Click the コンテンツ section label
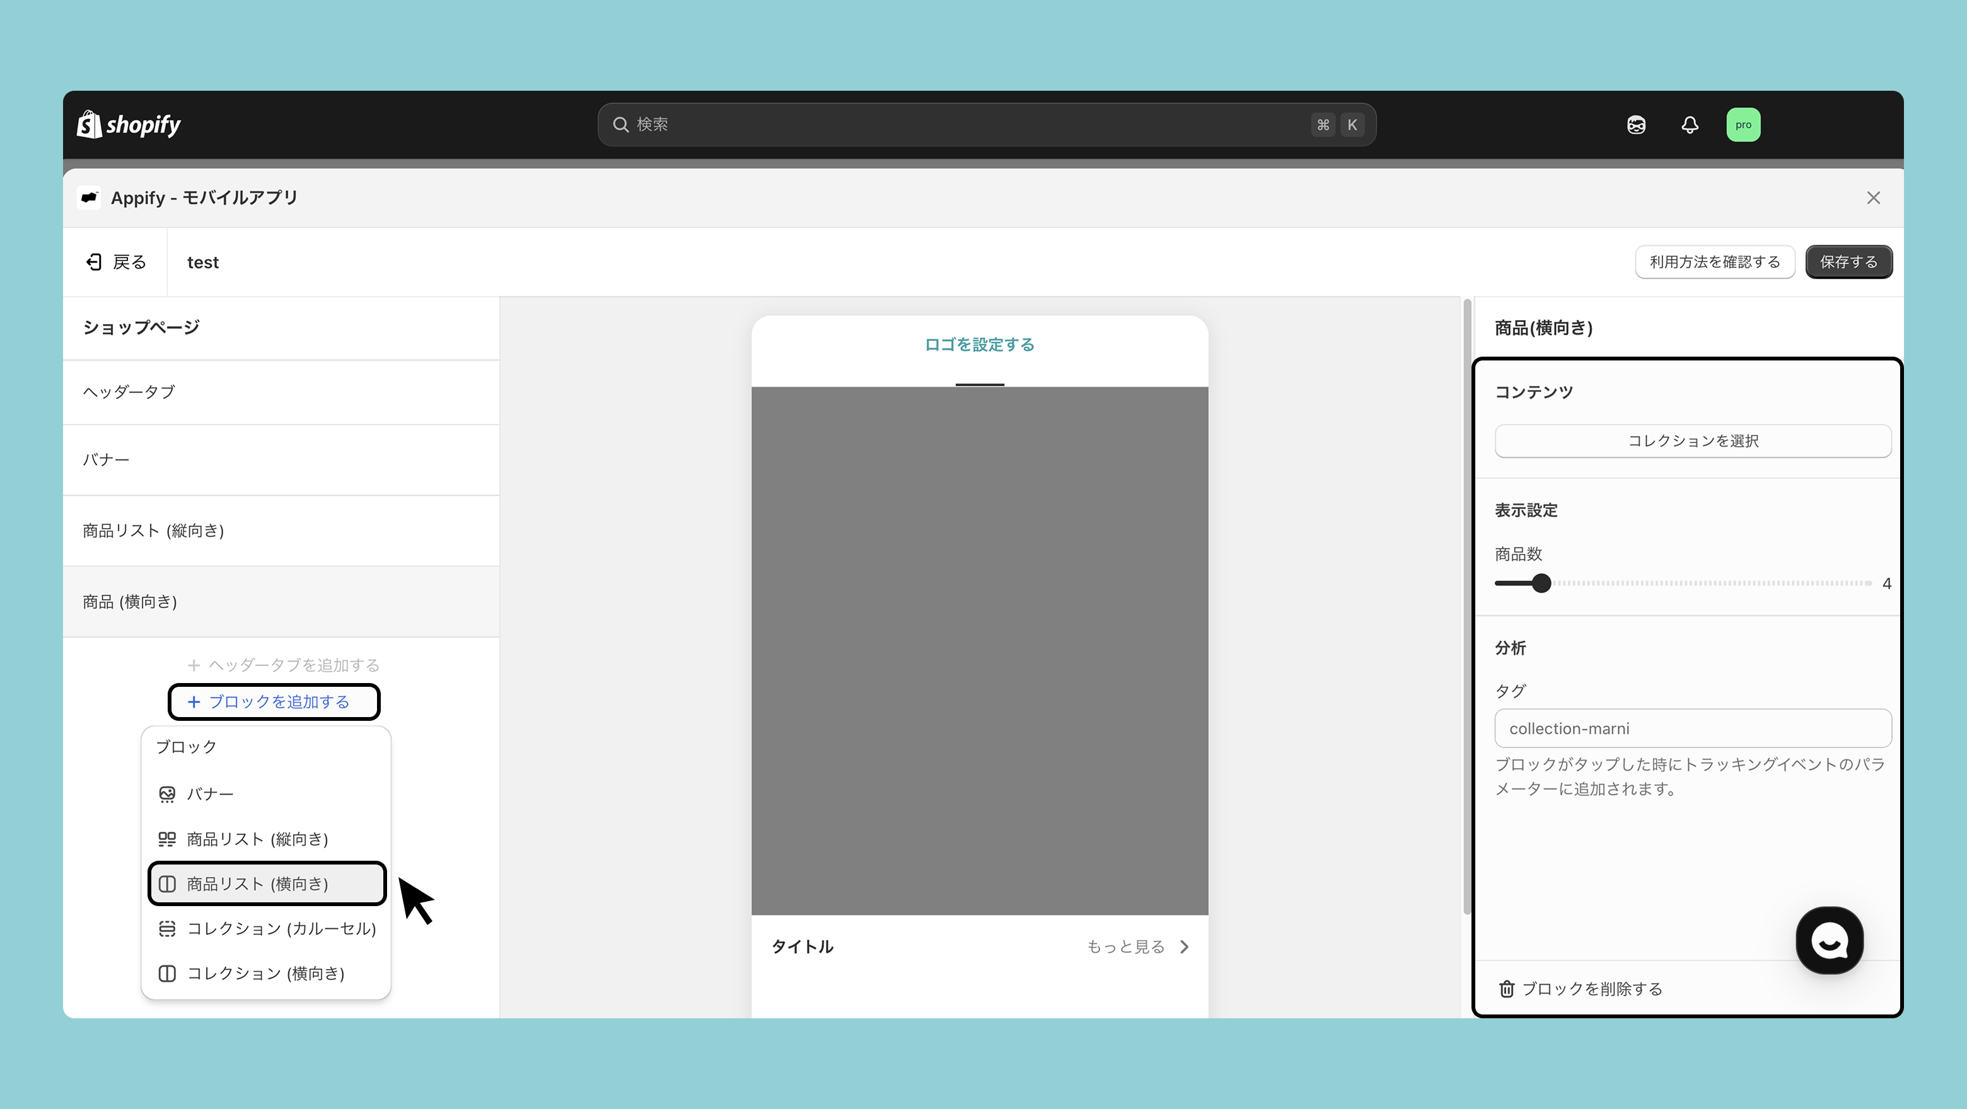 pyautogui.click(x=1534, y=391)
